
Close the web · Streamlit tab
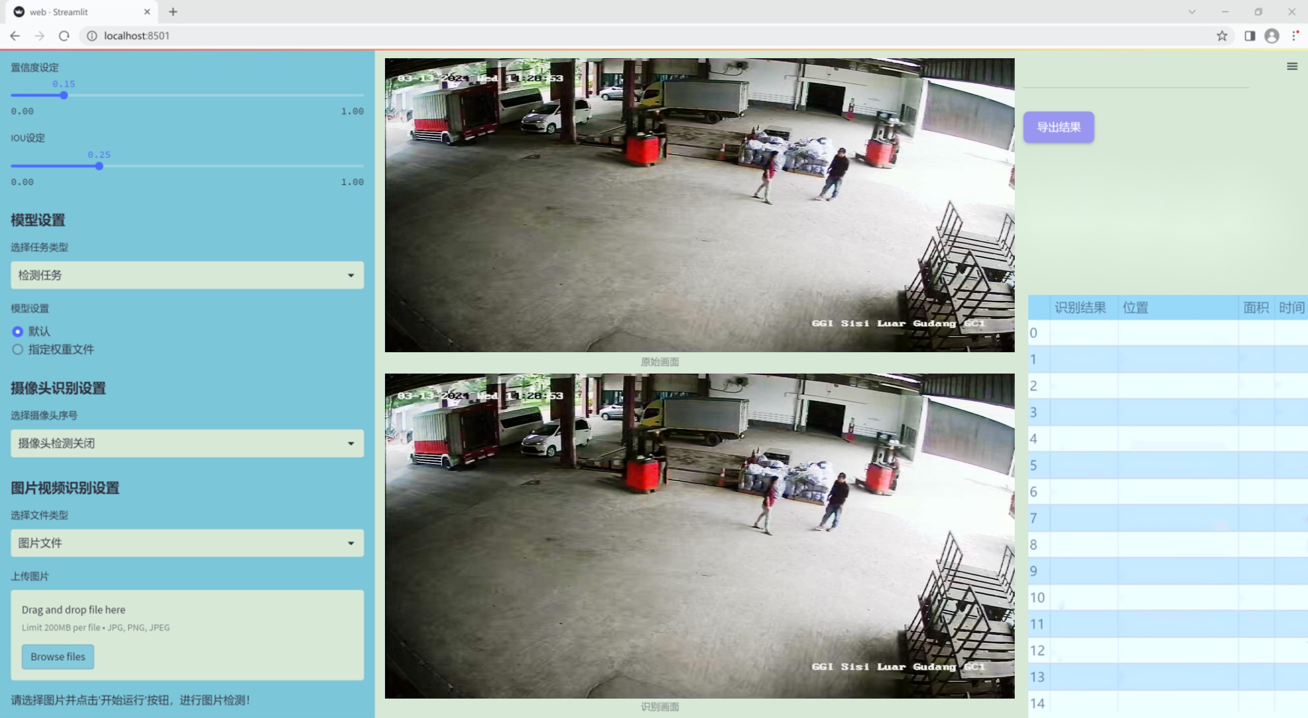pyautogui.click(x=147, y=12)
